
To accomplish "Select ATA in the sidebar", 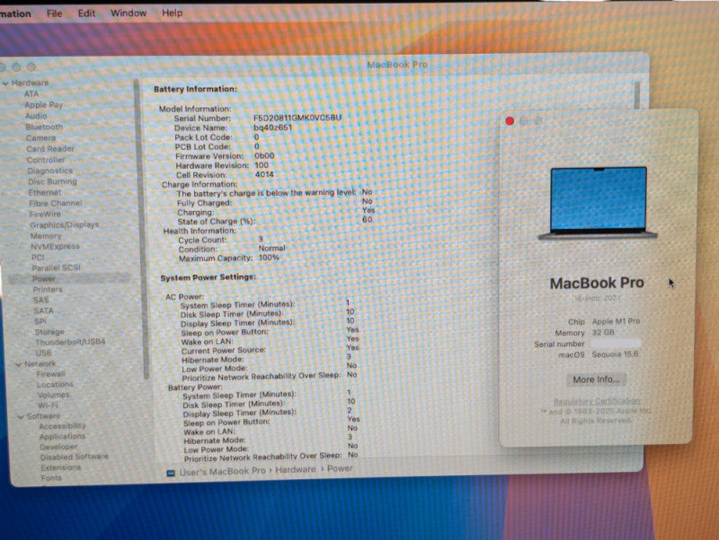I will (x=31, y=94).
